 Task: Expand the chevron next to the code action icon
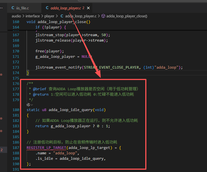point(32,105)
